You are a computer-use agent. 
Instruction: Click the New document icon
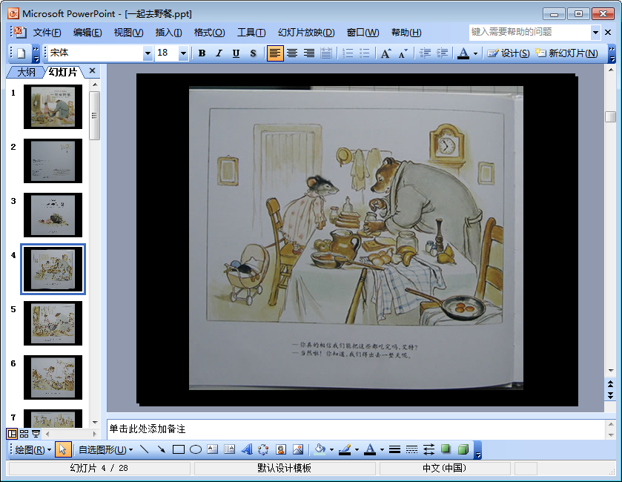point(21,53)
